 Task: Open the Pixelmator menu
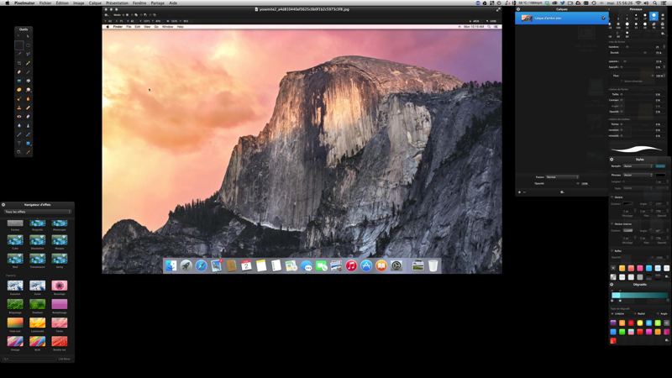tap(24, 3)
